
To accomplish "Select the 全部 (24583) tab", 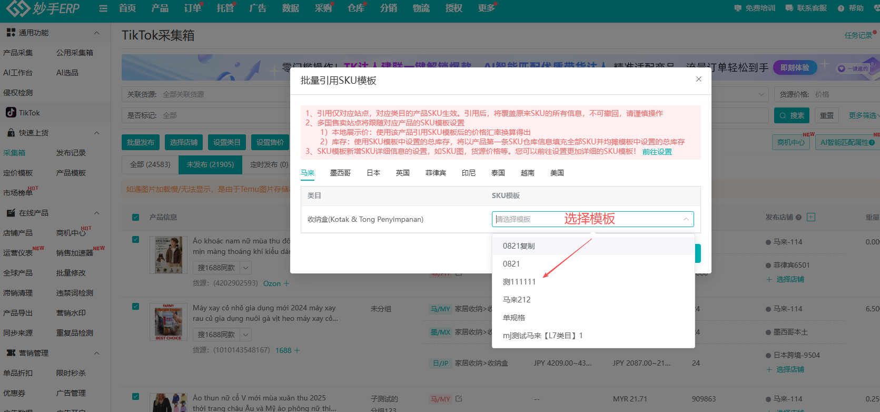I will click(x=150, y=164).
